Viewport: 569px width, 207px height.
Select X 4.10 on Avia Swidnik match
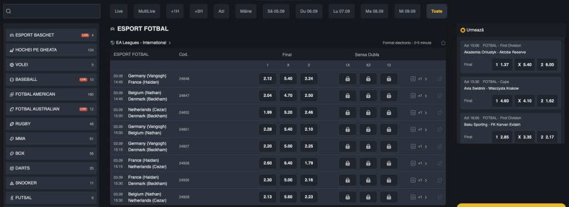tap(525, 101)
